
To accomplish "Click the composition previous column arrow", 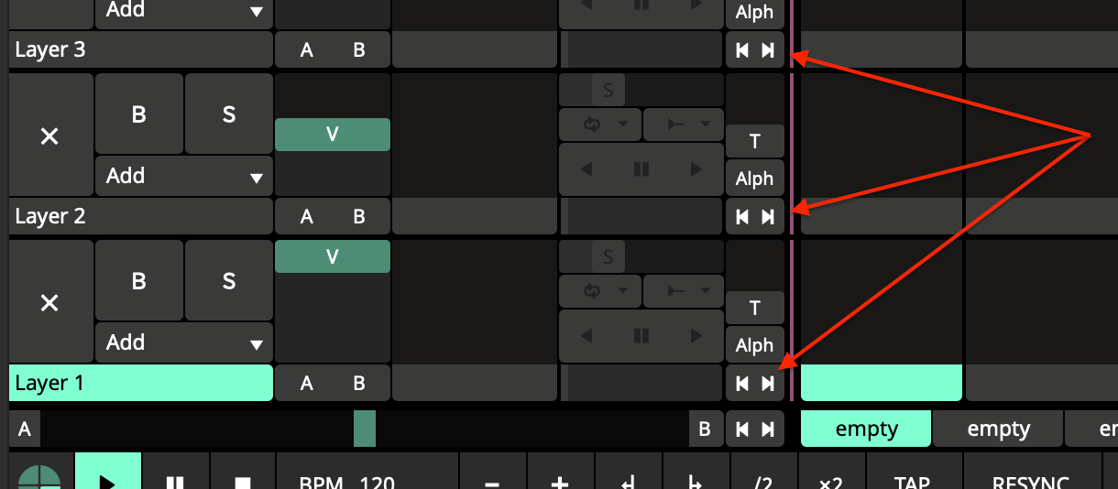I will (742, 429).
